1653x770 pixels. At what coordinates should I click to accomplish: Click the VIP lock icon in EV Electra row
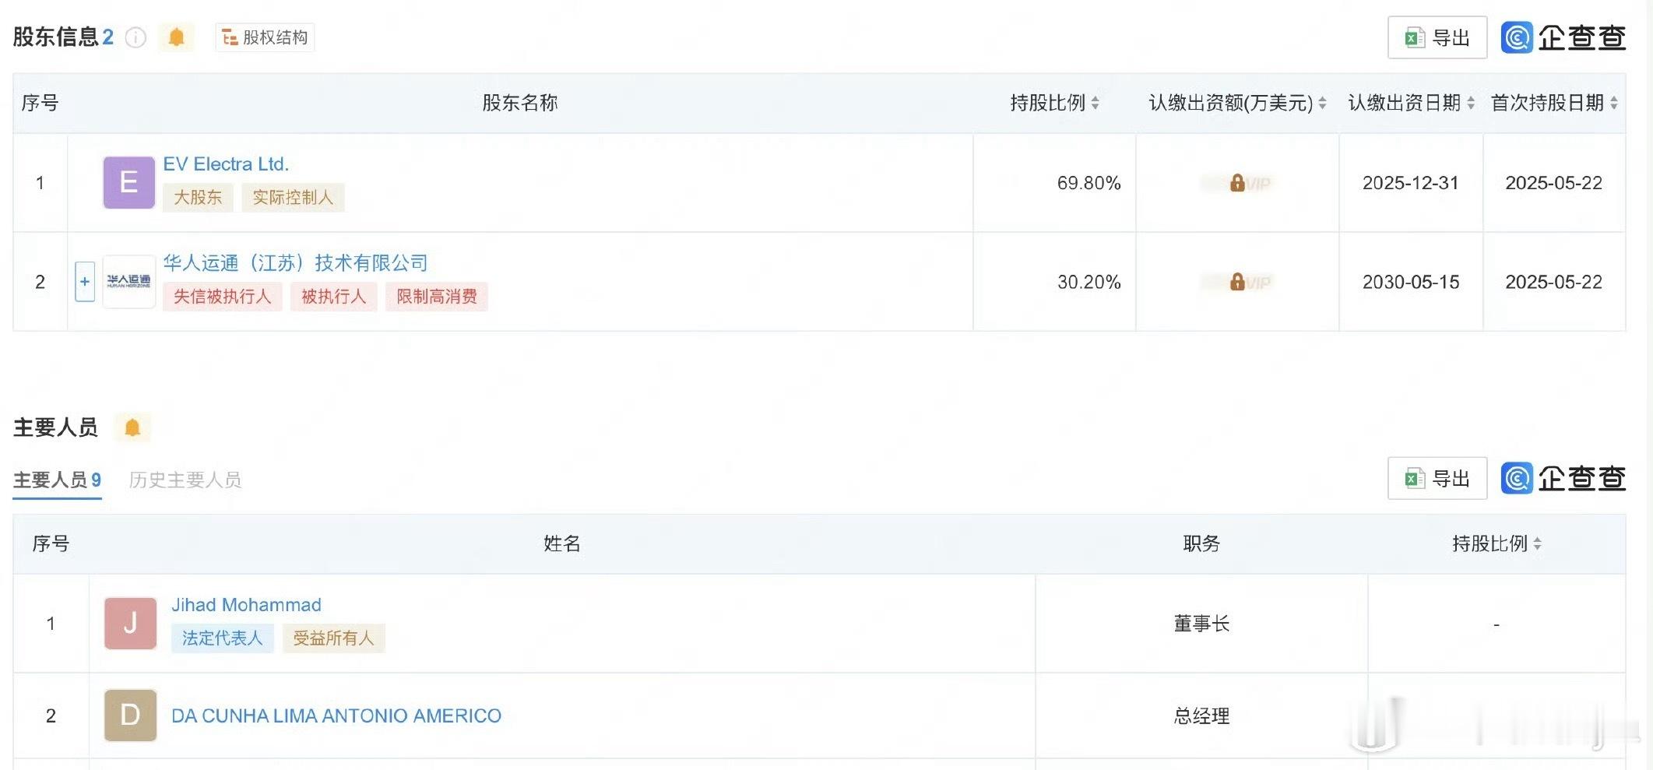(1237, 183)
